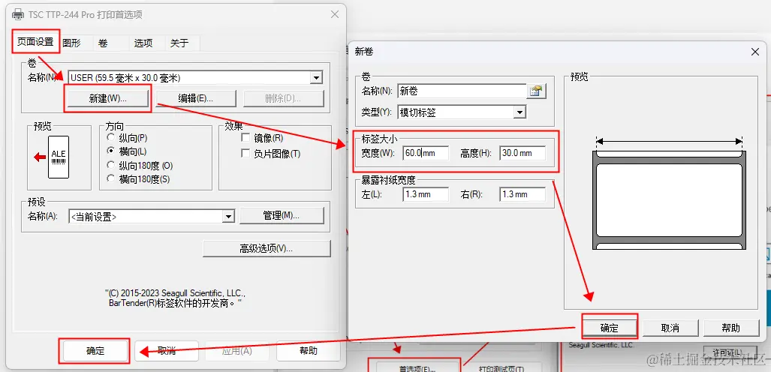Click the browse icon next to 新卷 name field
The image size is (771, 372).
click(537, 91)
